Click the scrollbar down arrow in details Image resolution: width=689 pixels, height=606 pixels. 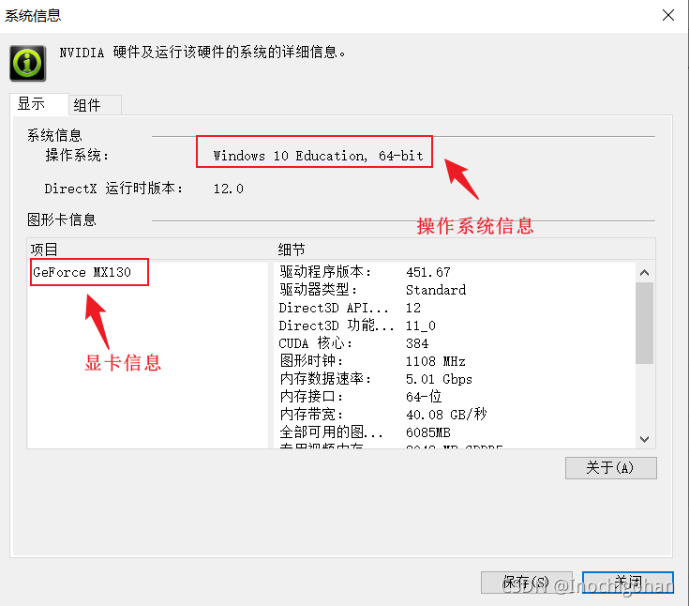pos(644,439)
